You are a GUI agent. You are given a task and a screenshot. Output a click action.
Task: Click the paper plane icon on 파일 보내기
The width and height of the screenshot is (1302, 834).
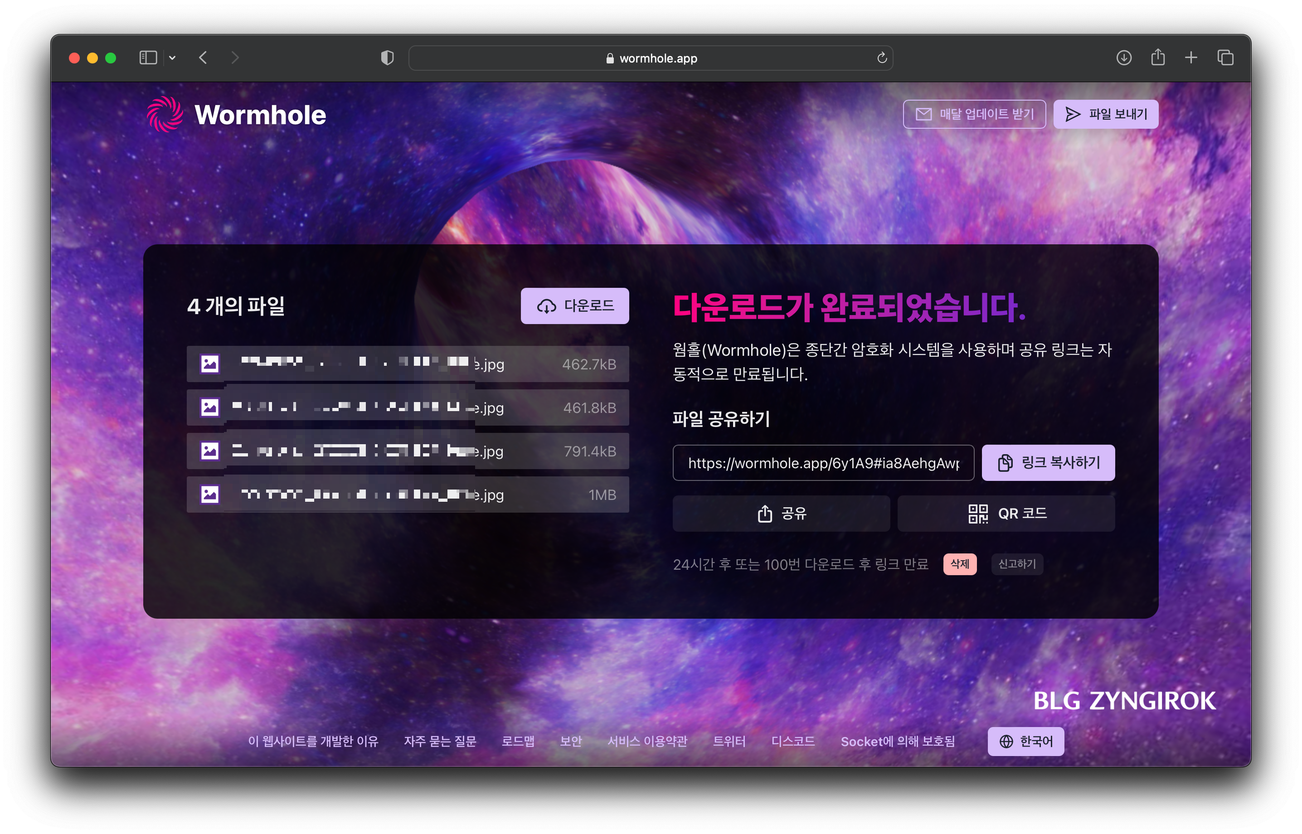(x=1073, y=114)
